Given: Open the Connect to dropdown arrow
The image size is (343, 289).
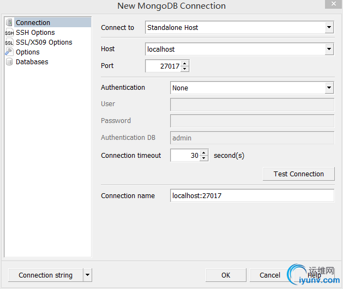Looking at the screenshot, I should point(329,27).
